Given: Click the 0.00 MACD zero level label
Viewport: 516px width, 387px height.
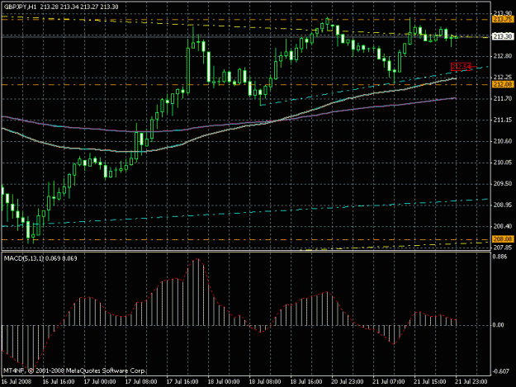Looking at the screenshot, I should 499,325.
